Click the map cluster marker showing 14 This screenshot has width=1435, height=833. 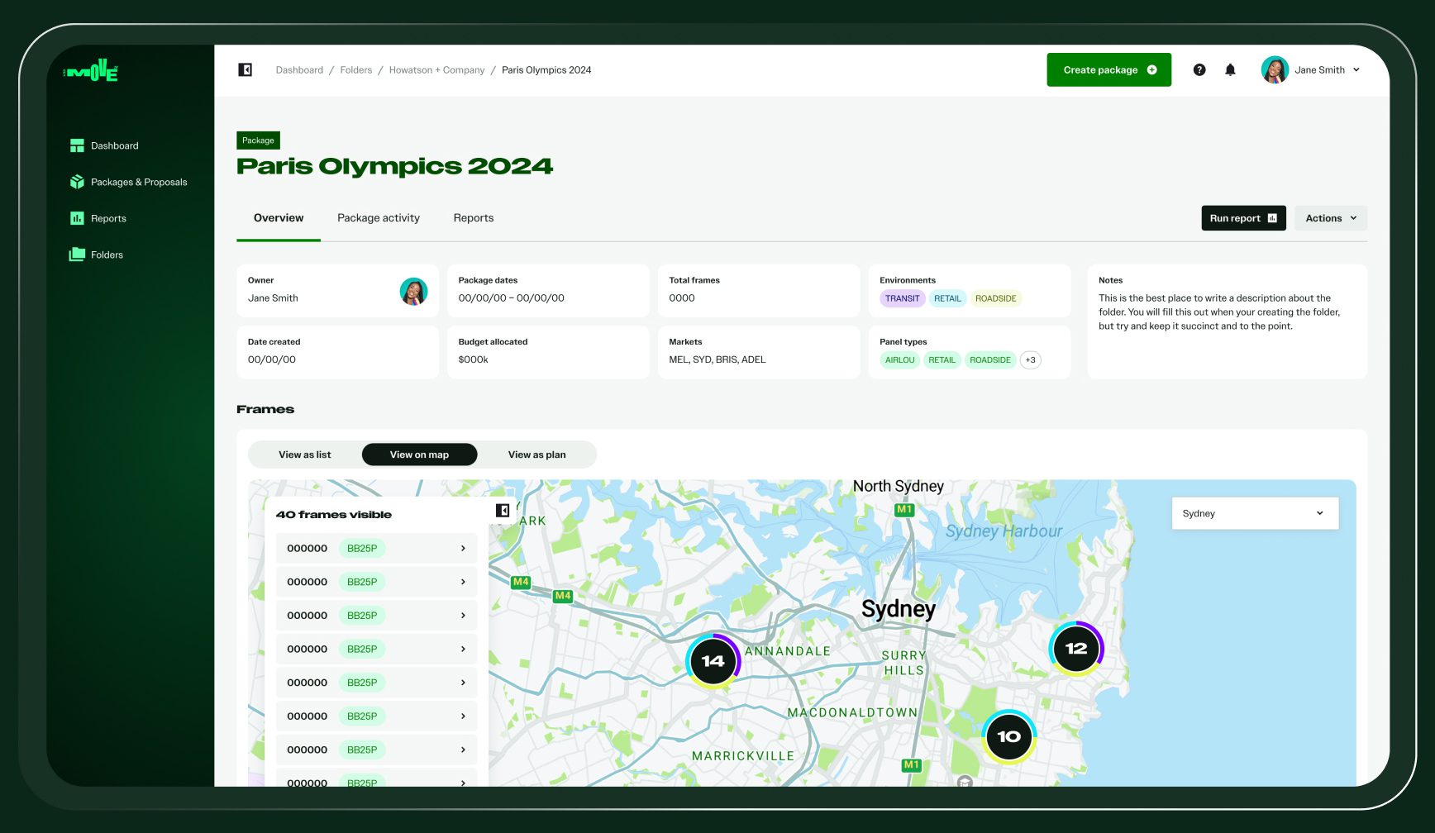point(713,661)
